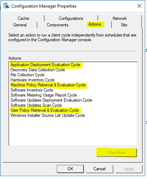Select Machine Policy Retrieval & Evaluation Cycle
Screen dimensions: 147x179
click(x=48, y=85)
